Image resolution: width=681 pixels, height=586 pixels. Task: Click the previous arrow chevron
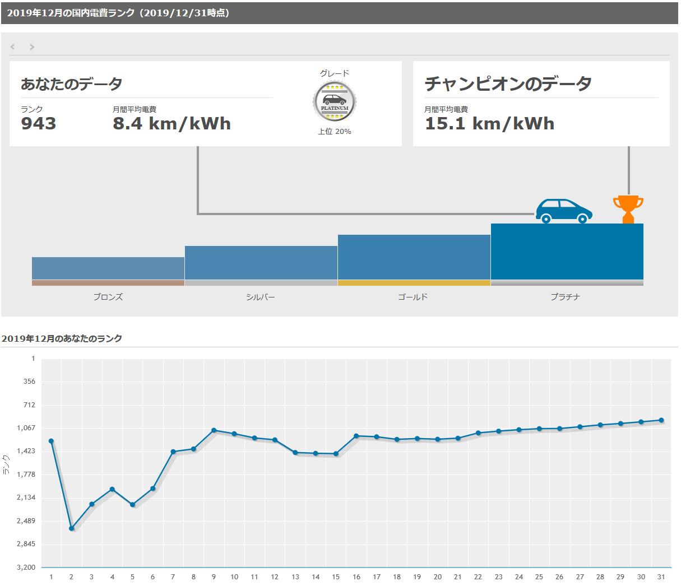click(x=13, y=47)
